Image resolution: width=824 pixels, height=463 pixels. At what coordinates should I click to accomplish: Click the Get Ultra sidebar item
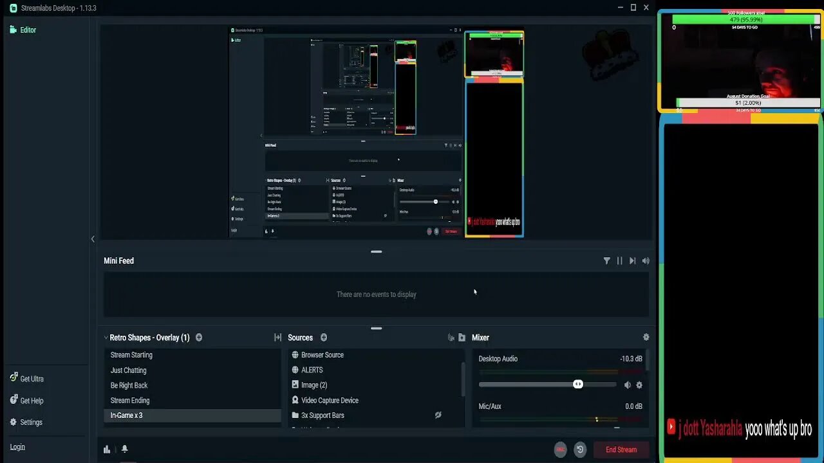[27, 379]
